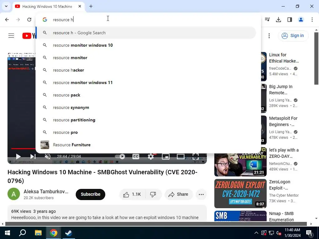Open the Windows Start button
Viewport: 319px width, 239px height.
point(7,233)
